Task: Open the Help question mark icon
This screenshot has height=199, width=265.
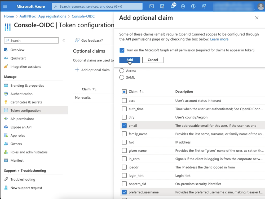Action: 193,6
